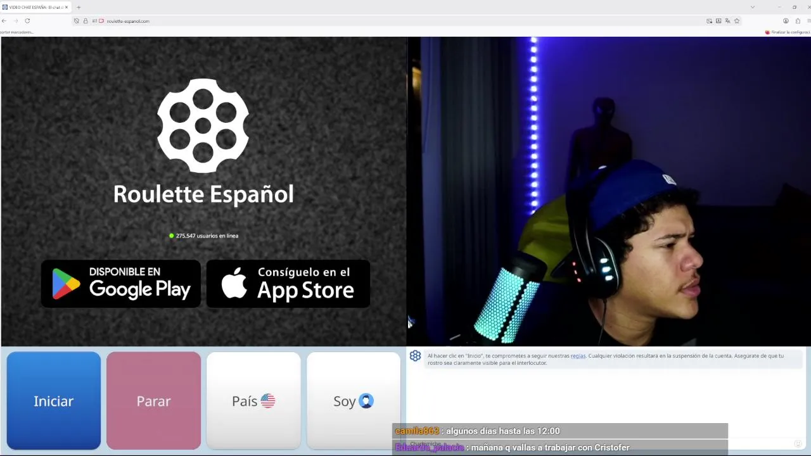This screenshot has width=811, height=456.
Task: Open the reglas rules link
Action: 578,356
